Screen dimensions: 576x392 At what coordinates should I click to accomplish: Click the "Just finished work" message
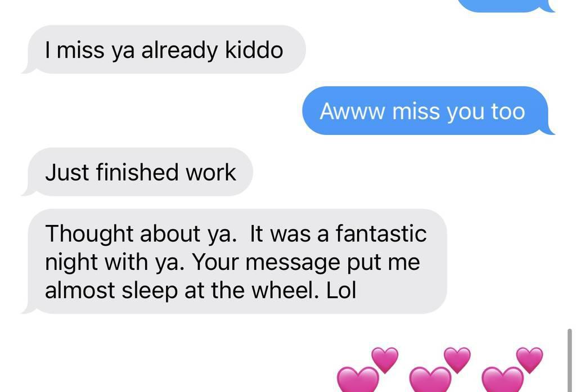(137, 172)
